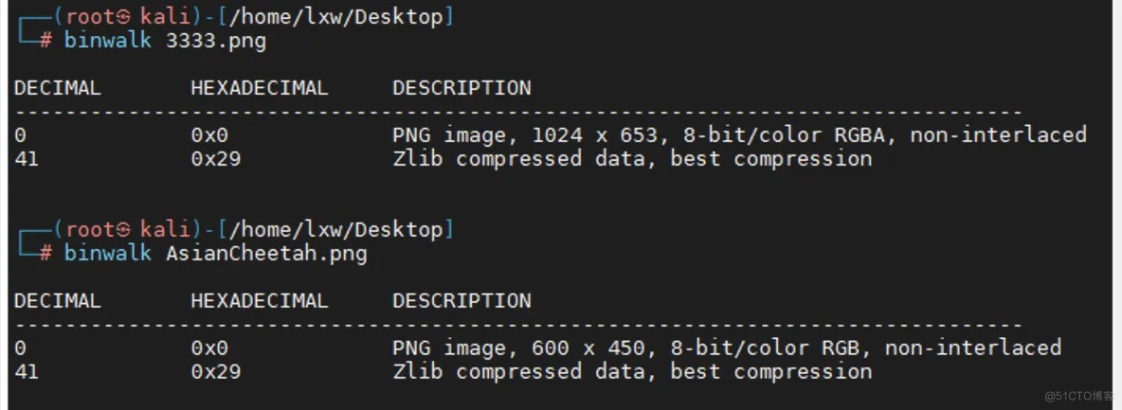
Task: Click the 0x29 hex value in the 3333.png output
Action: point(215,158)
